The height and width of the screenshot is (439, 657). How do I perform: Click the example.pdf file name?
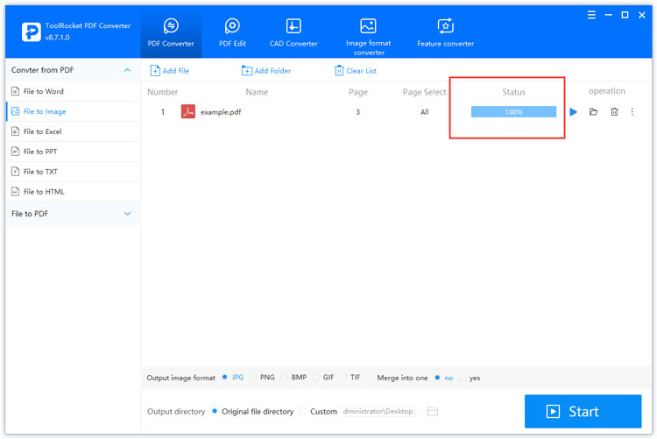click(221, 112)
